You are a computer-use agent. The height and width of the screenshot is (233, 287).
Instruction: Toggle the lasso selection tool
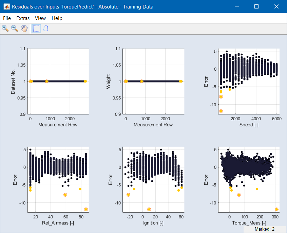45,29
